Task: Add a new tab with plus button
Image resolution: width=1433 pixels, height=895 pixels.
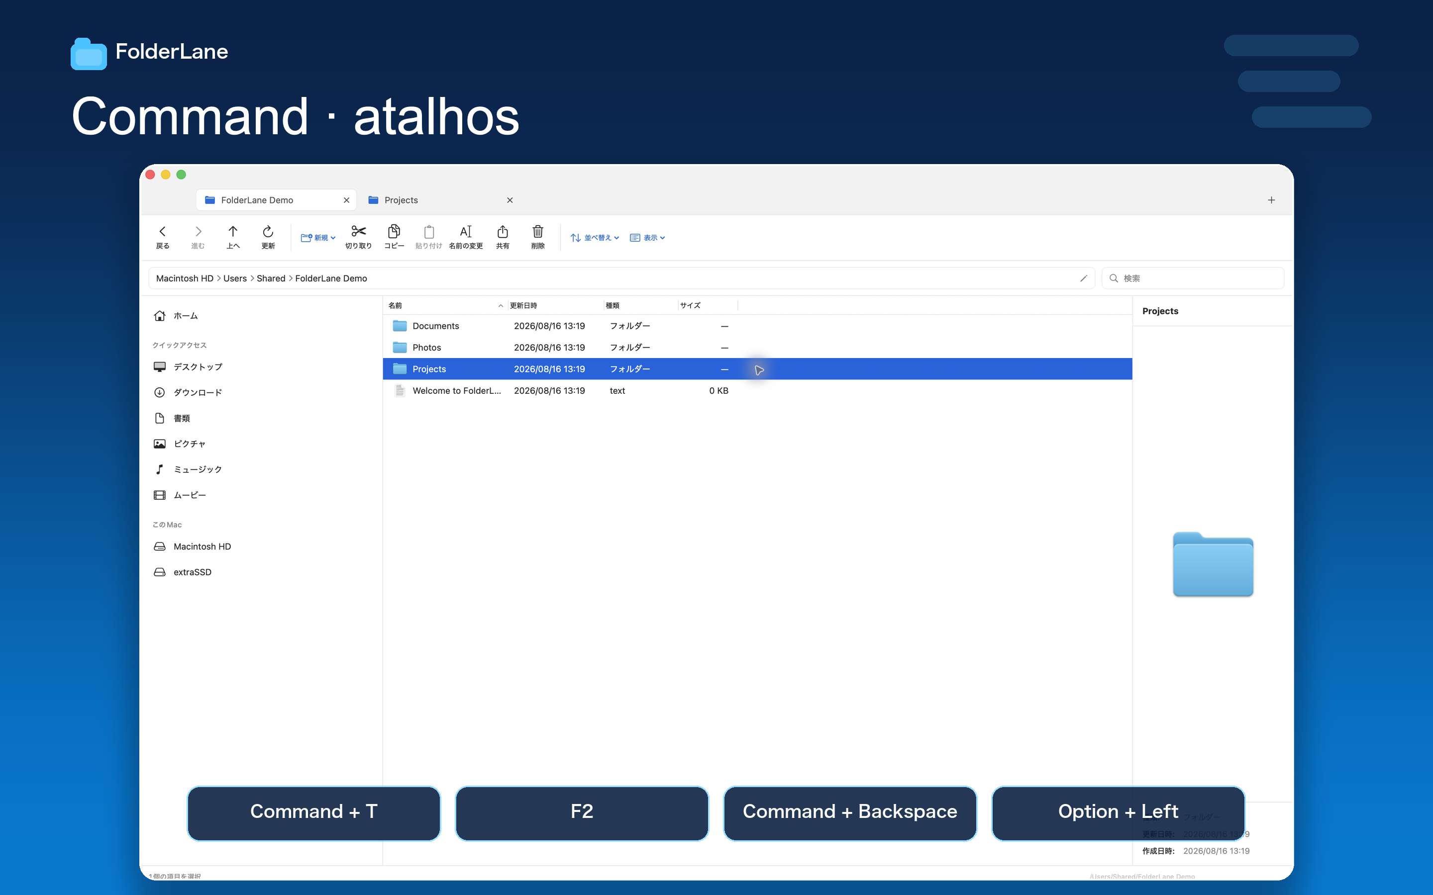Action: 1271,200
